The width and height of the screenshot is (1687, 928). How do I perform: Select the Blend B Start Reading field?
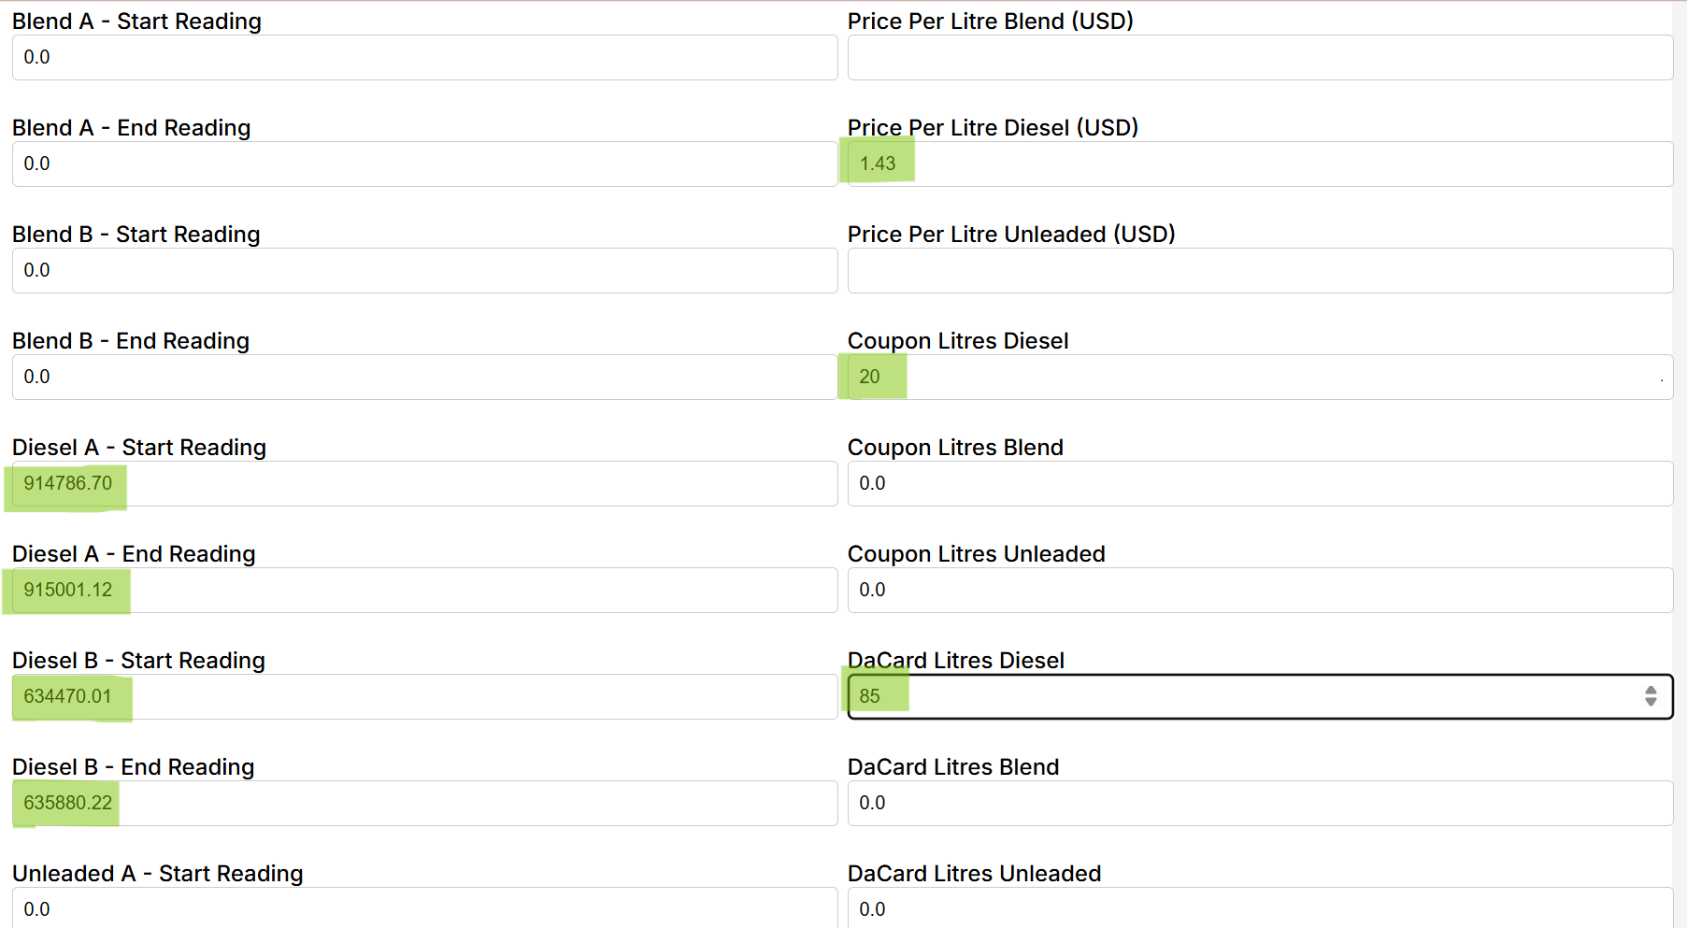coord(424,271)
